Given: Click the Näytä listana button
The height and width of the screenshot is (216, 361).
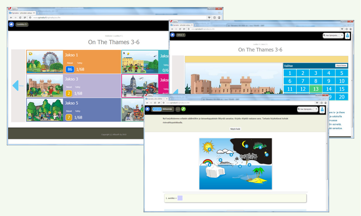Looking at the screenshot, I should pyautogui.click(x=341, y=66).
